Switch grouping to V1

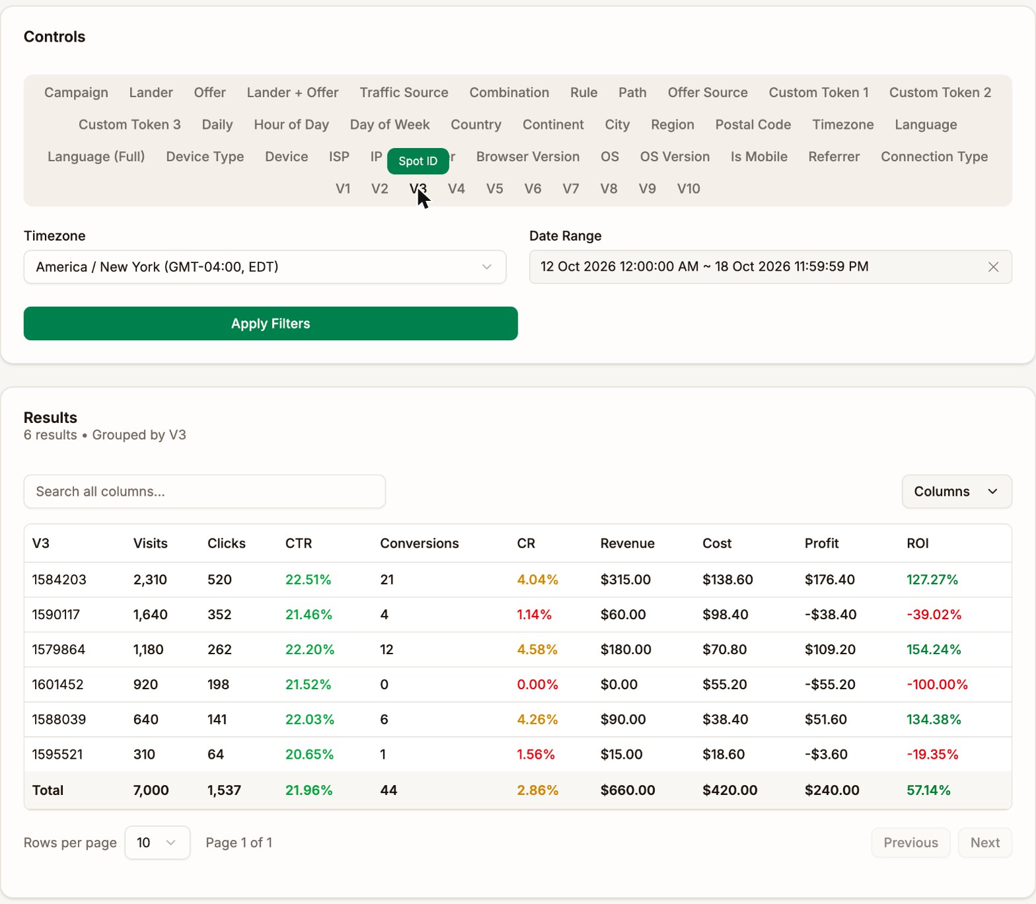pyautogui.click(x=343, y=189)
